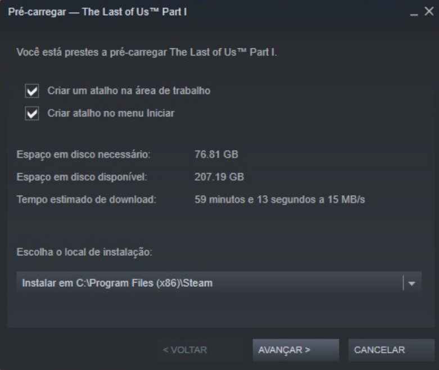Viewport: 439px width, 370px height.
Task: Open the install location combo box
Action: point(219,283)
